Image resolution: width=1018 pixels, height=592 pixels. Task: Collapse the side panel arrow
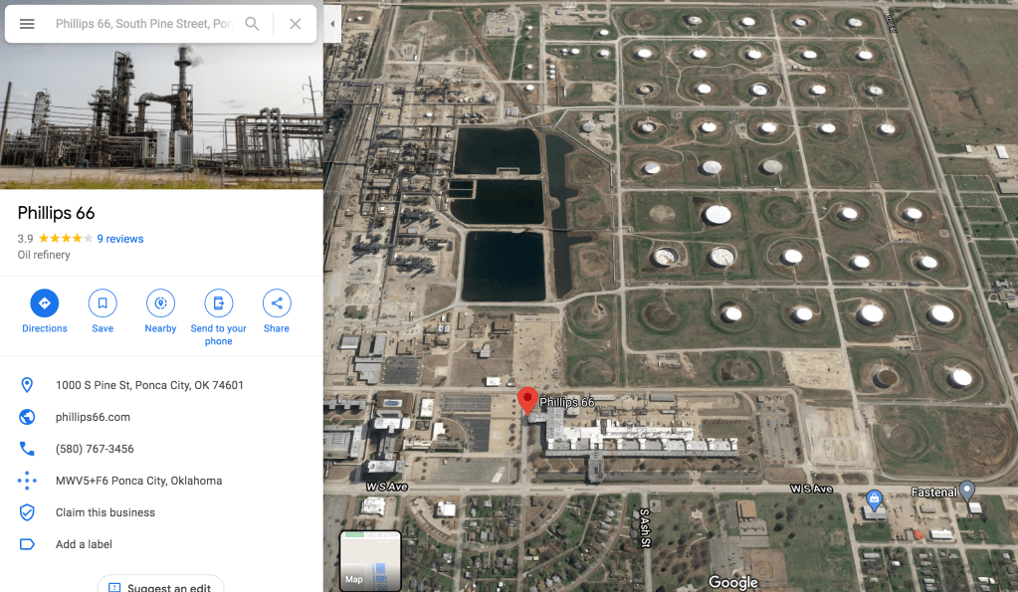[332, 23]
